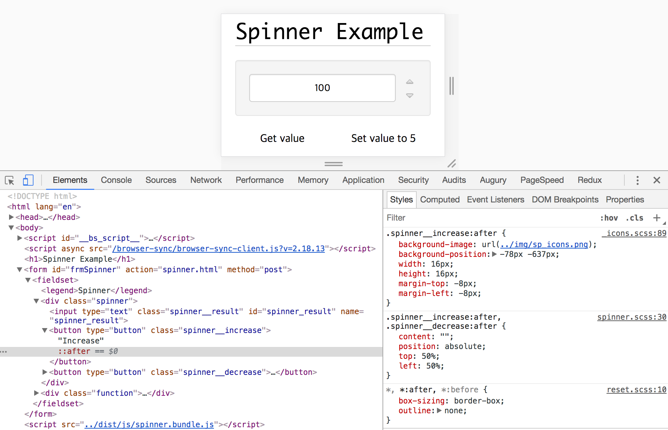
Task: Collapse the div class spinner node
Action: tap(36, 301)
